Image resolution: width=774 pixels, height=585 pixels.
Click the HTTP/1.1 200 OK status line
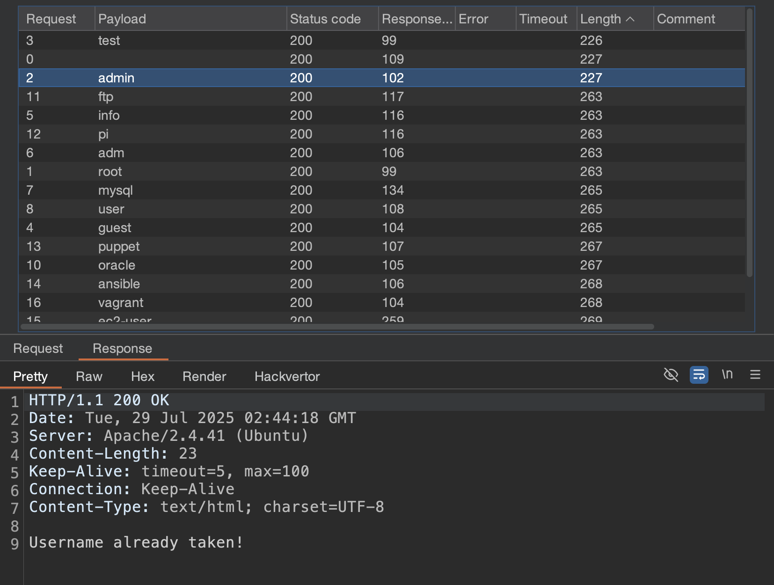(x=99, y=400)
